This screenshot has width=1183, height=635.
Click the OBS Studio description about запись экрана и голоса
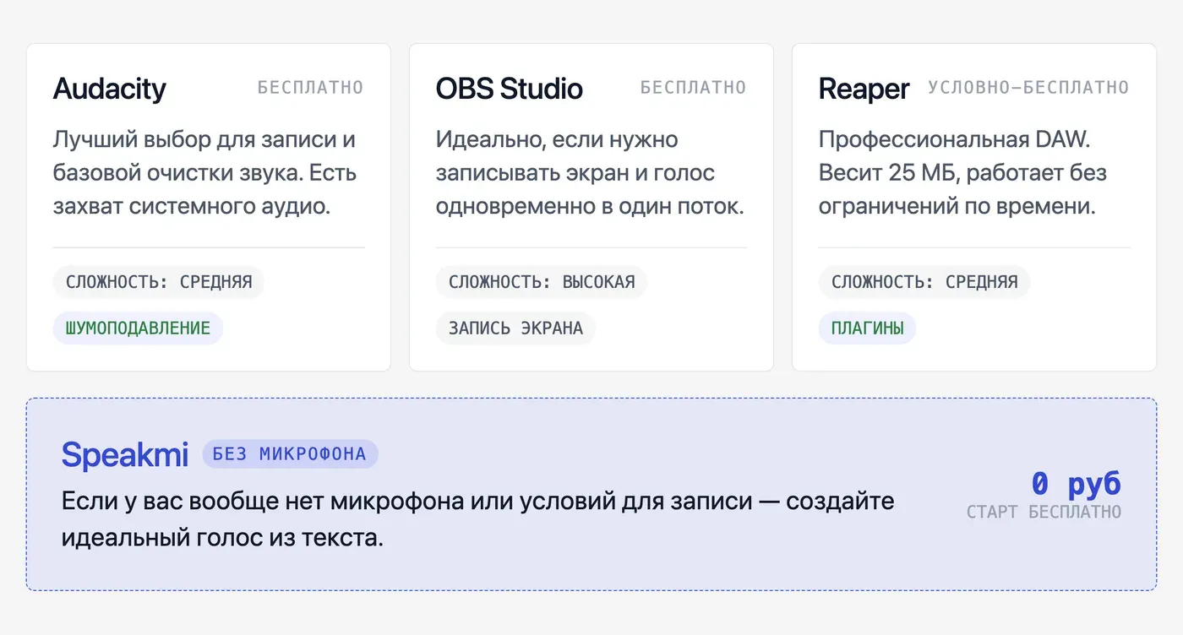[x=591, y=173]
